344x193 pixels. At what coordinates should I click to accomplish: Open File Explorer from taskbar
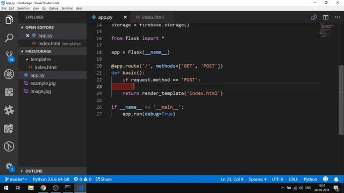(x=31, y=188)
